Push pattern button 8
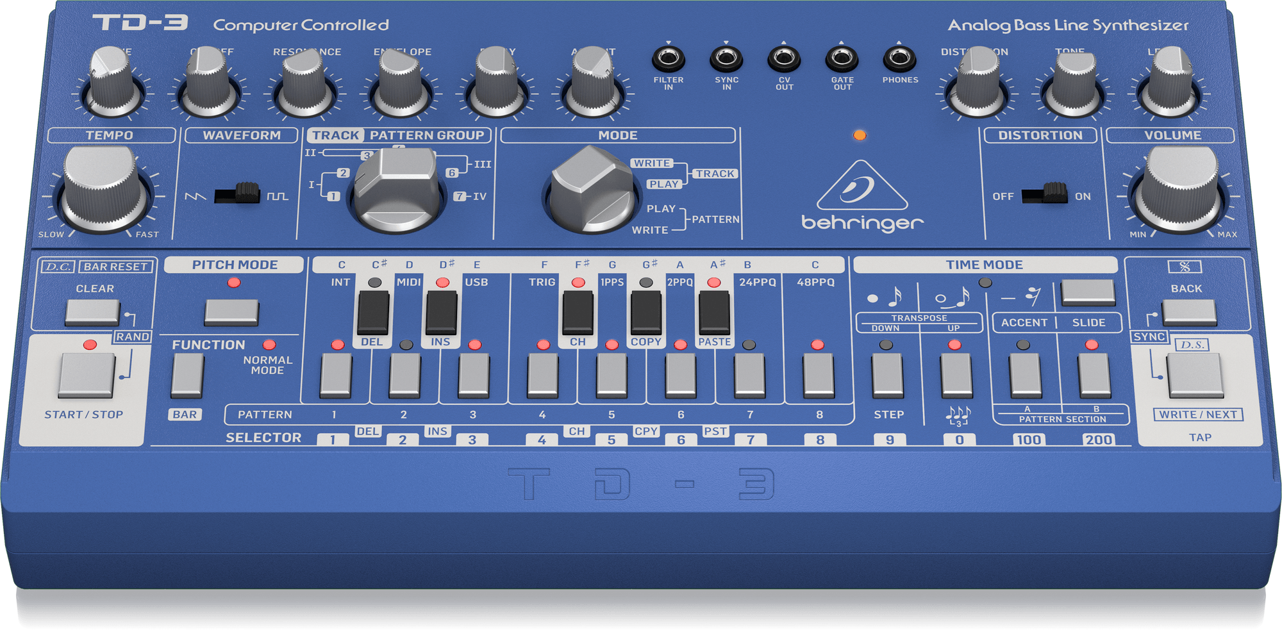 [x=819, y=376]
